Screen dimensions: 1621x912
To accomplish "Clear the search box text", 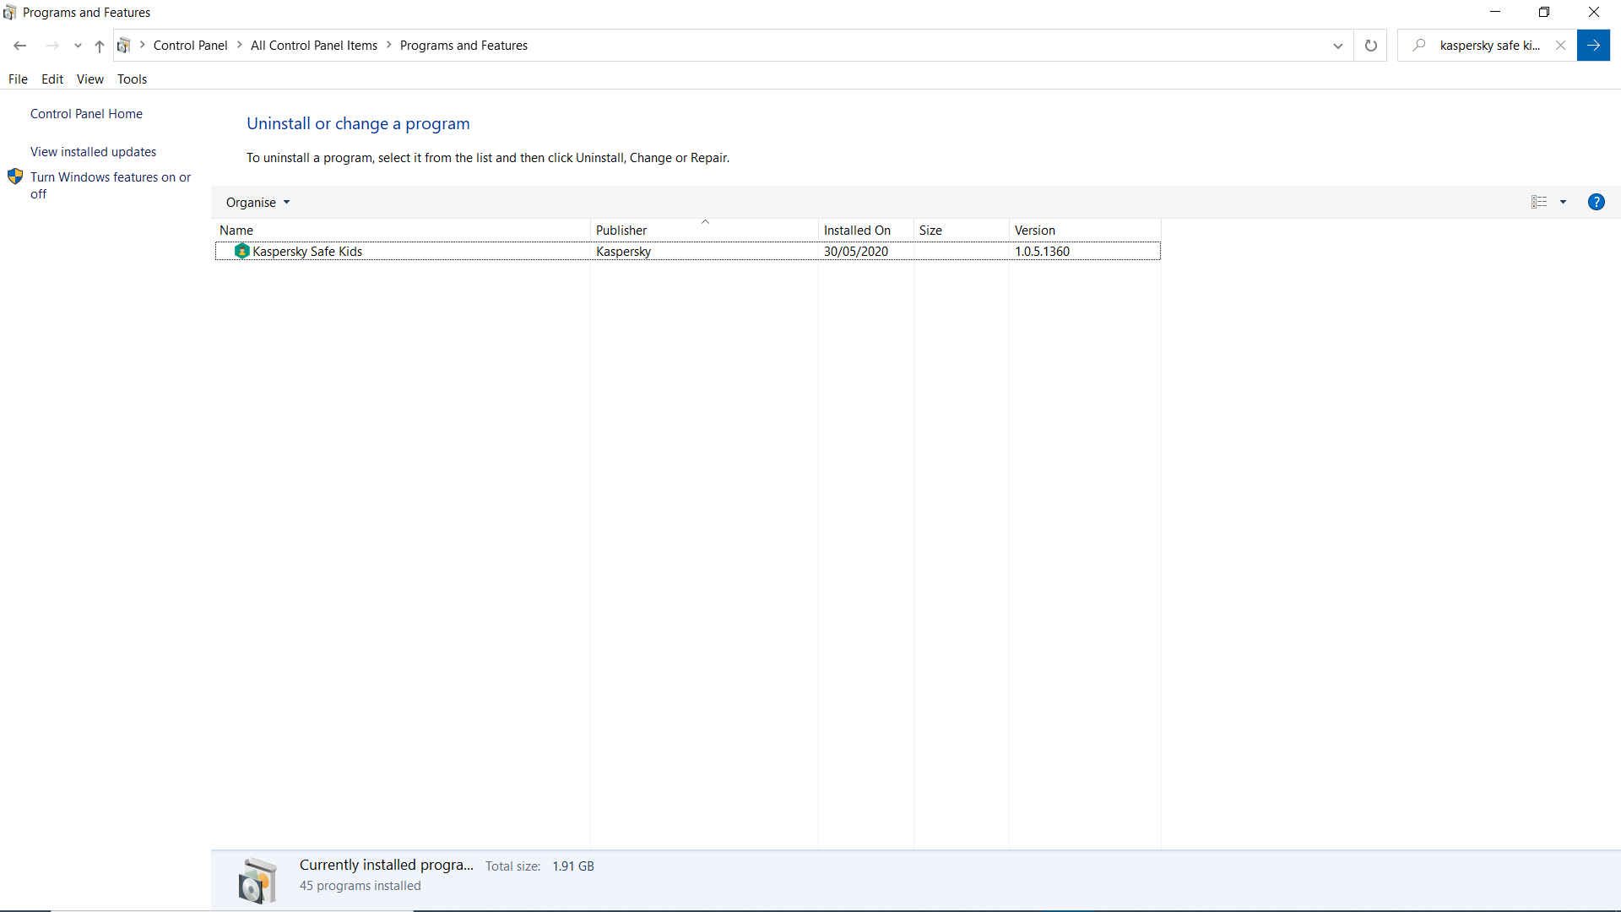I will (x=1560, y=46).
